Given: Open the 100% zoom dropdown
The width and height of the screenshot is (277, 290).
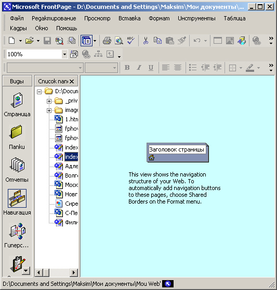Looking at the screenshot, I should pos(64,54).
